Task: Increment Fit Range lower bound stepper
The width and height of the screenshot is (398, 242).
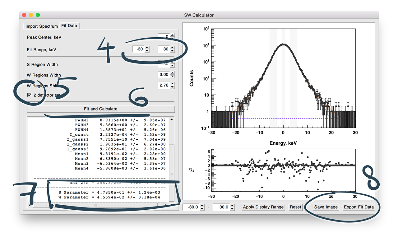Action: coord(147,48)
